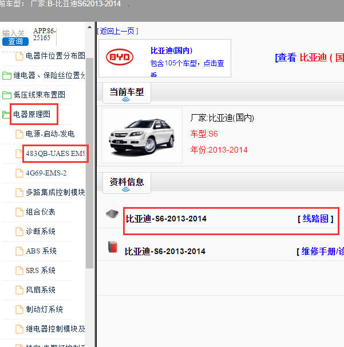Expand the 低压线束布置图 folder icon
Image resolution: width=344 pixels, height=347 pixels.
(x=7, y=95)
